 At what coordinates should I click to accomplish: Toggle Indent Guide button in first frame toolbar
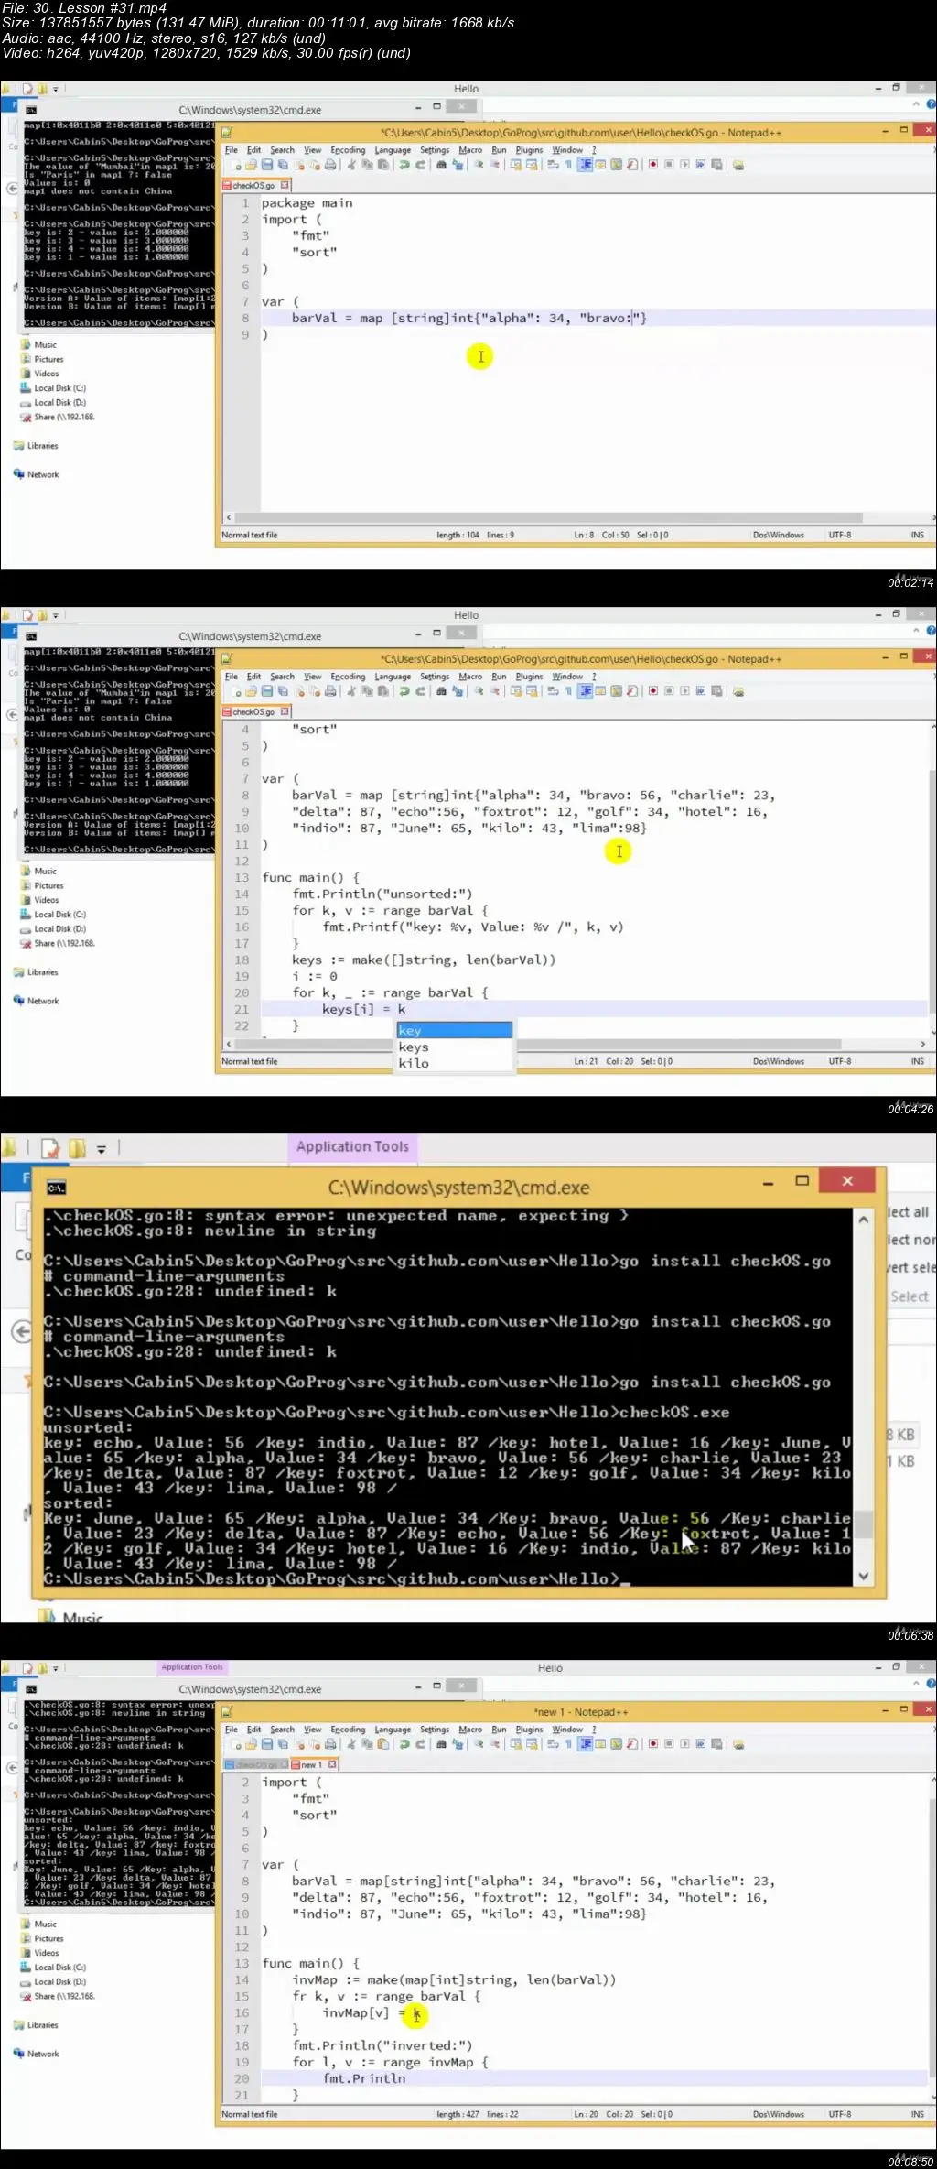click(x=584, y=165)
